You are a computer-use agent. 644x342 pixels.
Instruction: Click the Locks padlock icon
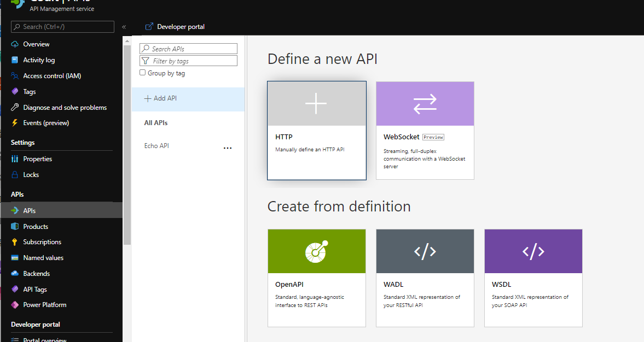(x=15, y=175)
